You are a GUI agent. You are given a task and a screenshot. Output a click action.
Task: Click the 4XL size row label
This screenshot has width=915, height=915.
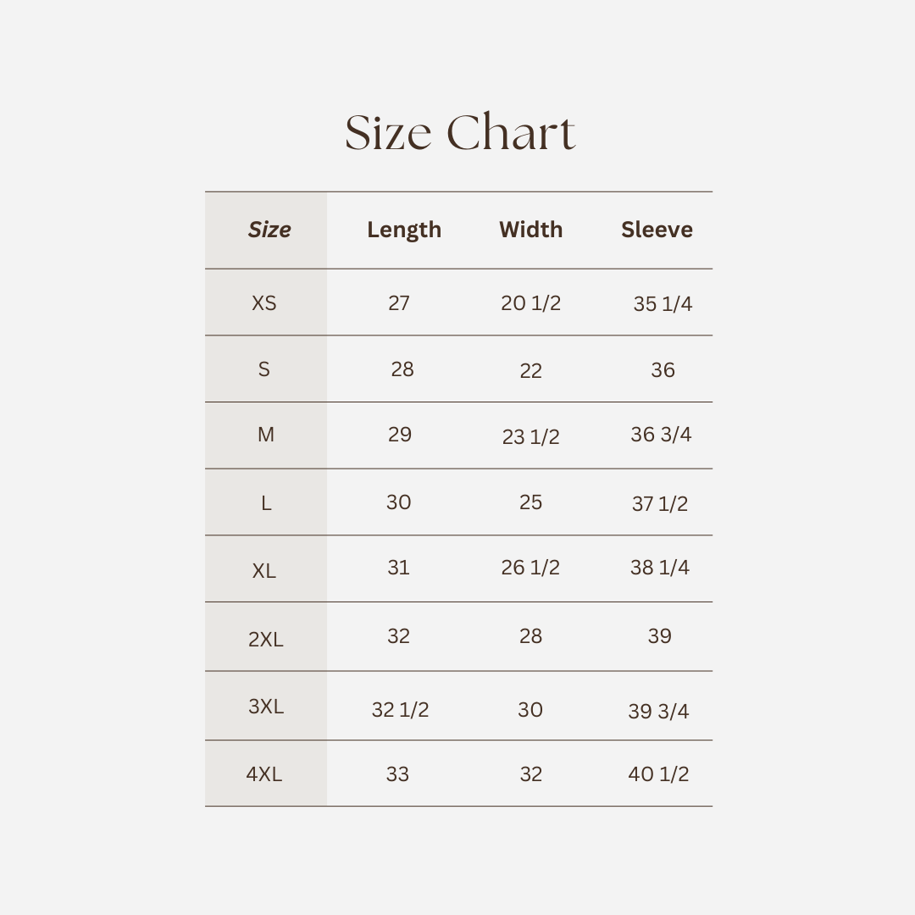coord(264,774)
